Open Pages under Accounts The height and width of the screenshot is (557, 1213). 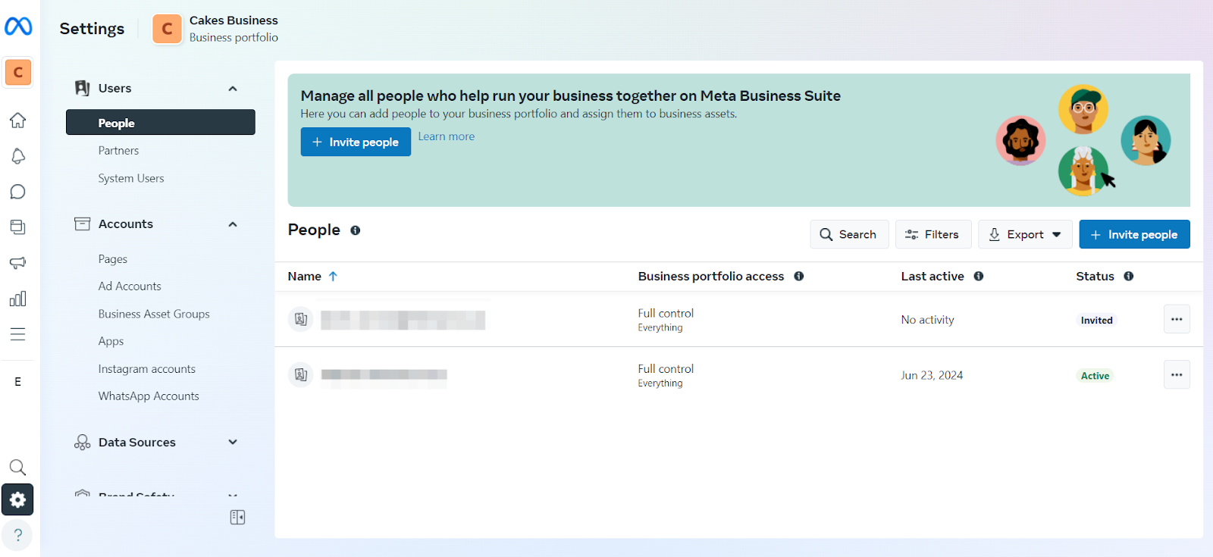point(113,259)
